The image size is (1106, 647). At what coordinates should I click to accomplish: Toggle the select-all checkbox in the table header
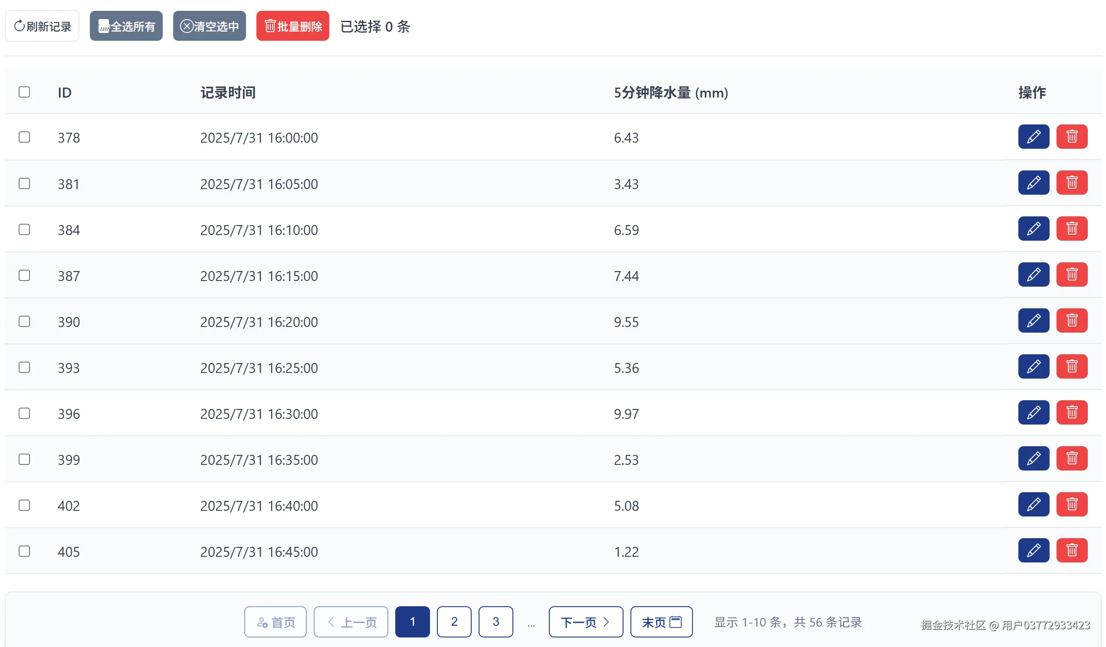tap(24, 92)
